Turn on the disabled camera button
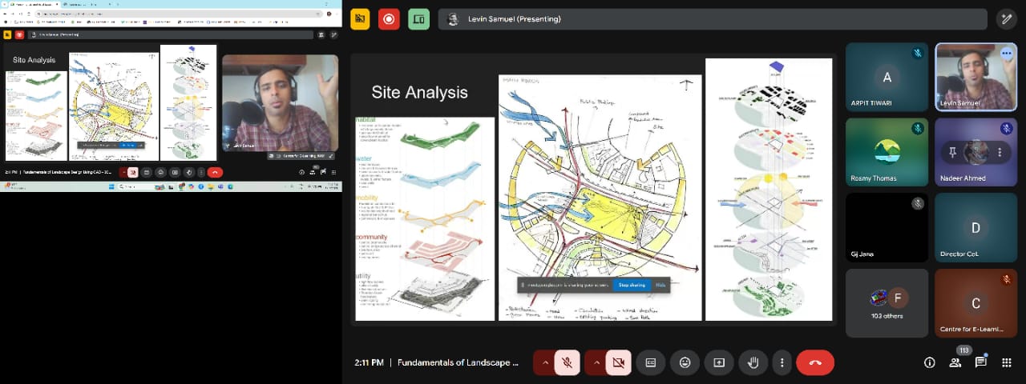1026x384 pixels. pos(618,362)
